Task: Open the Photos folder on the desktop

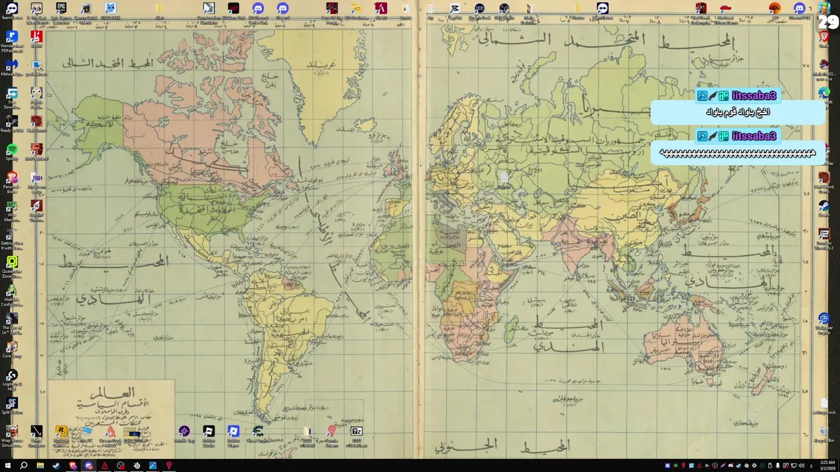Action: tap(577, 11)
